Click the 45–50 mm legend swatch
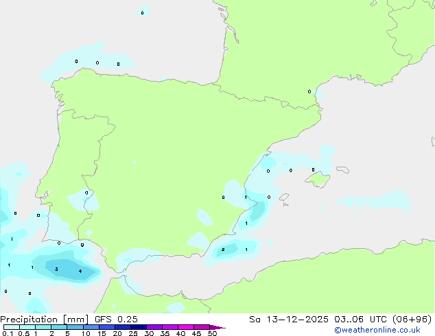The height and width of the screenshot is (336, 435). [x=202, y=327]
